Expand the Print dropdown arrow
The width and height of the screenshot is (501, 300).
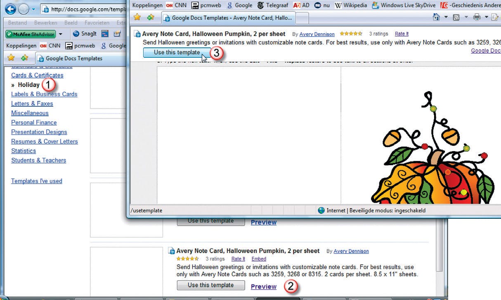(x=487, y=17)
